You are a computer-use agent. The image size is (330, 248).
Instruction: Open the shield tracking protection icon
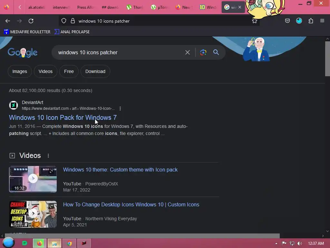pyautogui.click(x=64, y=21)
